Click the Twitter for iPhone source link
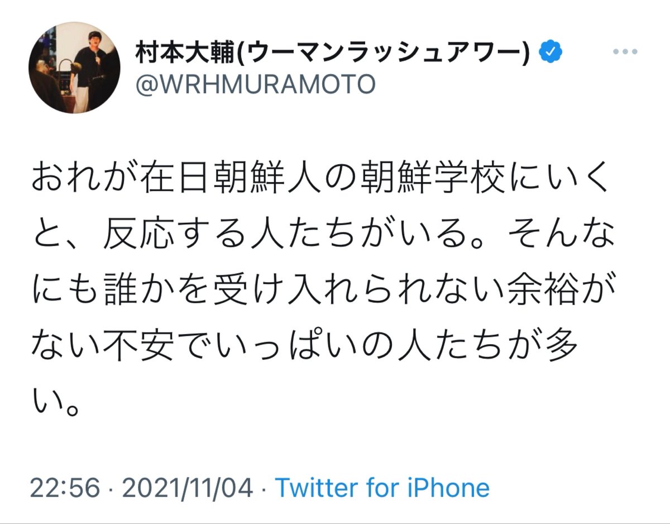670x524 pixels. (x=382, y=488)
